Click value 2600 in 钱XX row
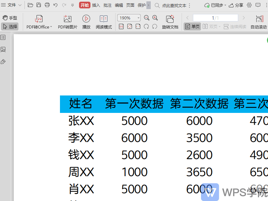This screenshot has height=201, width=268. click(x=199, y=155)
